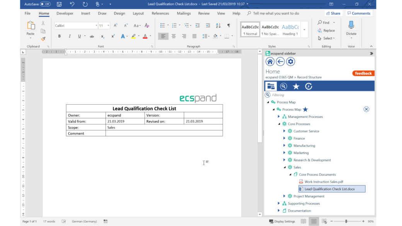Click the Format Painter brush icon

coord(43,39)
